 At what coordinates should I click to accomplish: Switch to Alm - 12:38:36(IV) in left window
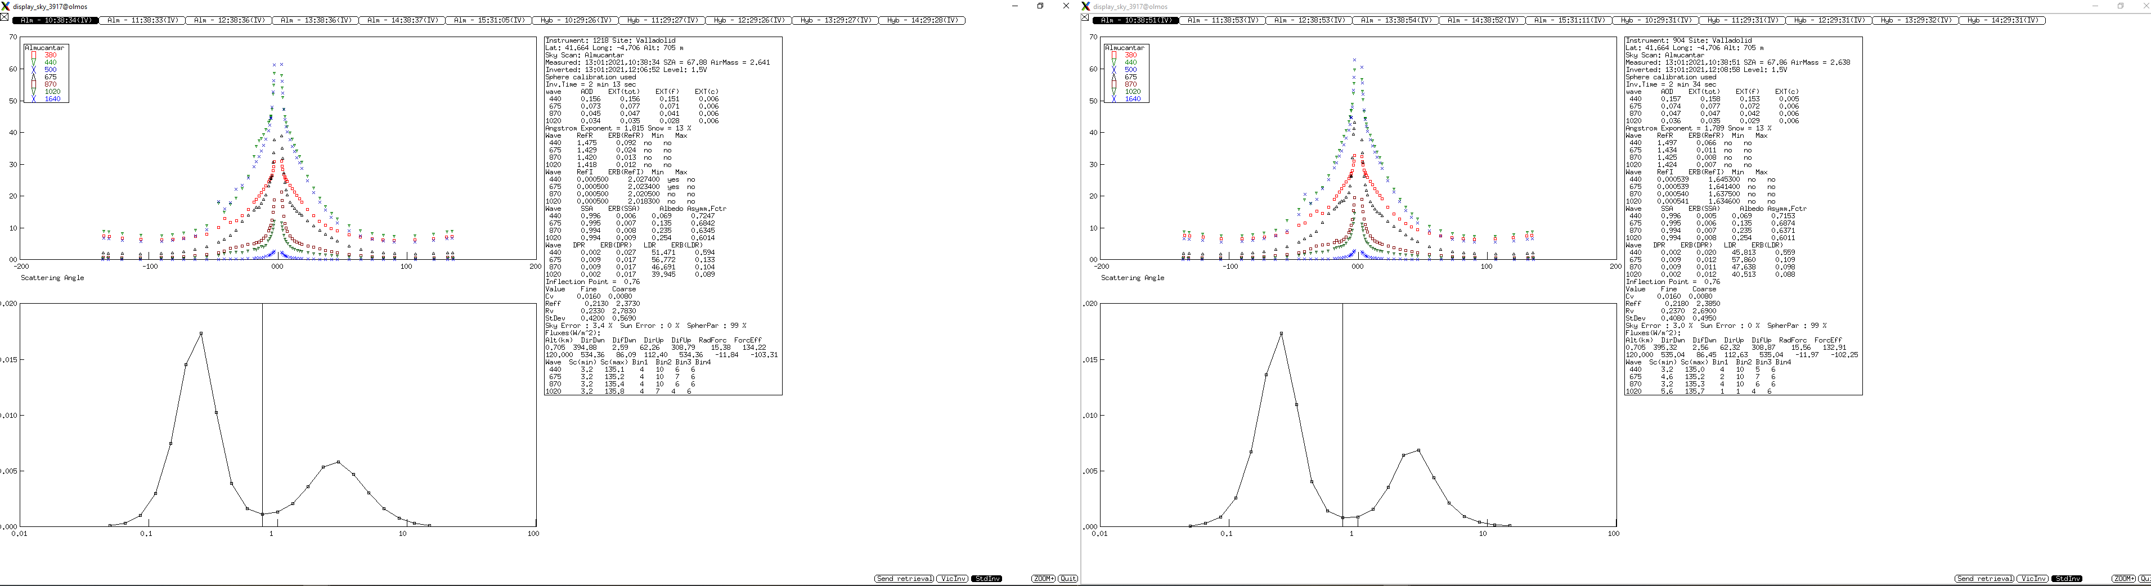[x=229, y=20]
